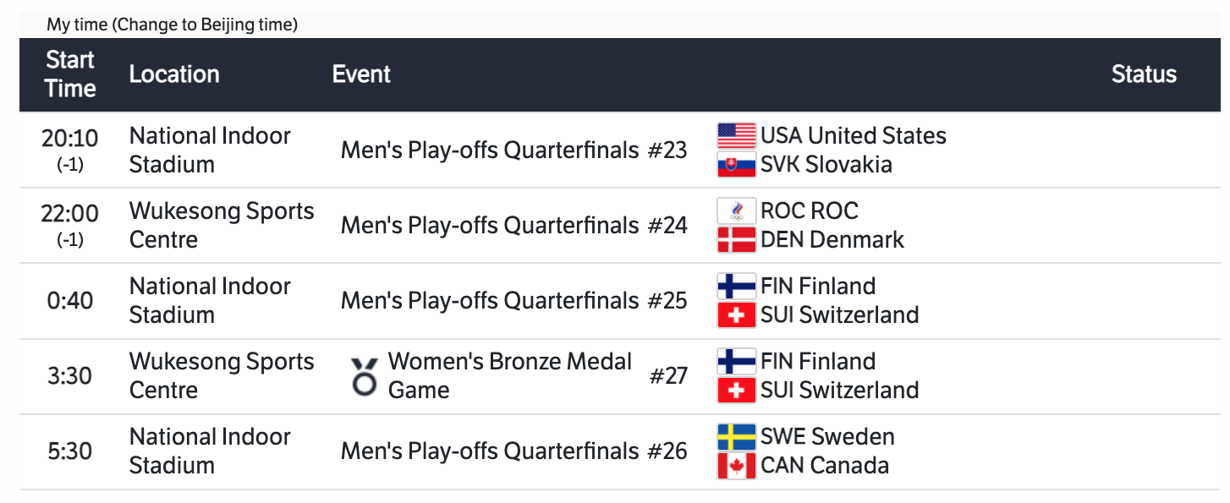The width and height of the screenshot is (1230, 503).
Task: Click the Canada flag icon
Action: point(736,466)
